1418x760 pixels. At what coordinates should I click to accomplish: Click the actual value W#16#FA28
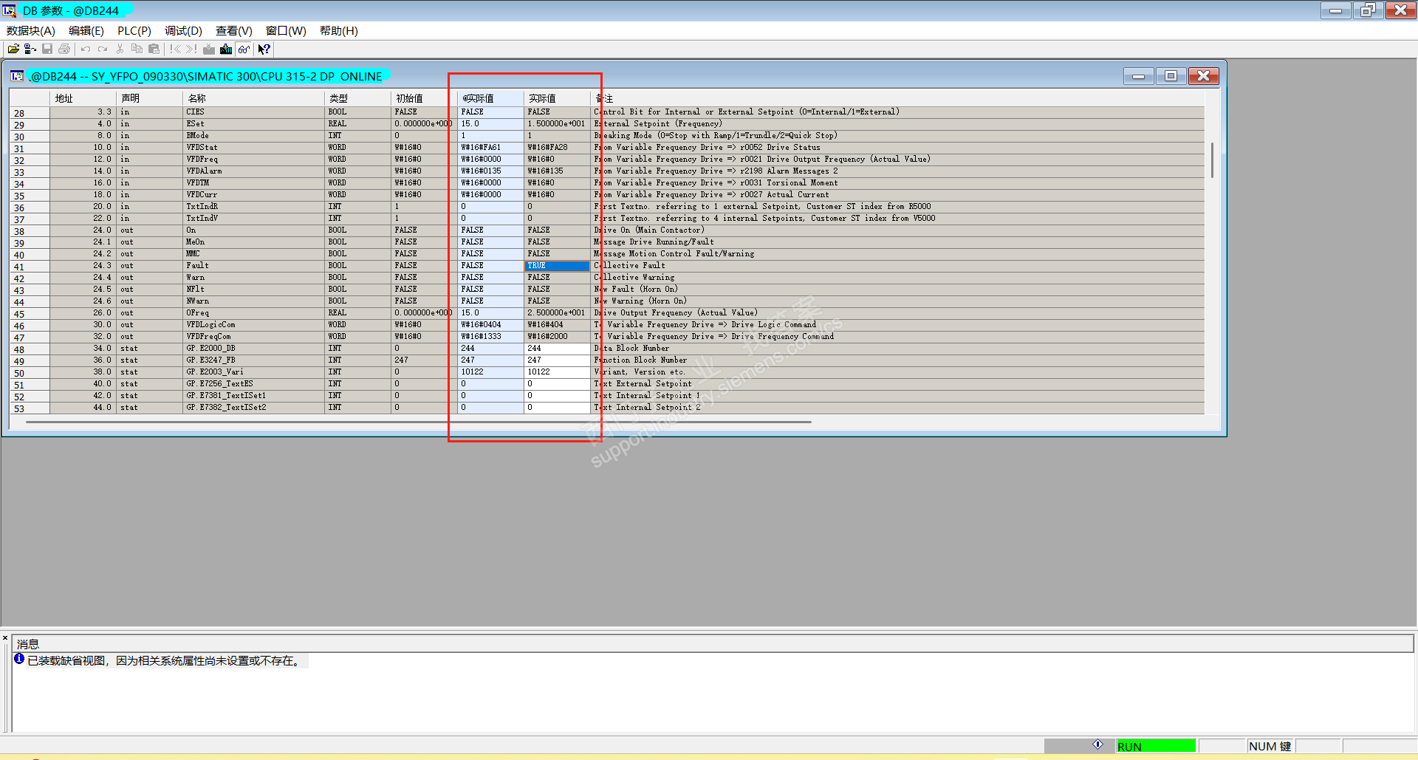(x=547, y=148)
